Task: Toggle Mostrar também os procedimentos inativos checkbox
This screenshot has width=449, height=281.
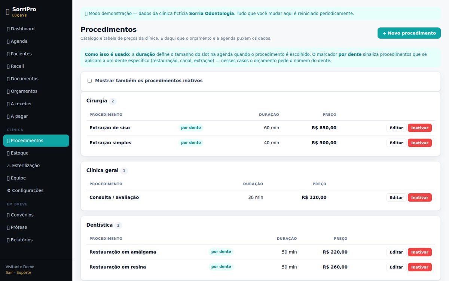Action: click(89, 81)
